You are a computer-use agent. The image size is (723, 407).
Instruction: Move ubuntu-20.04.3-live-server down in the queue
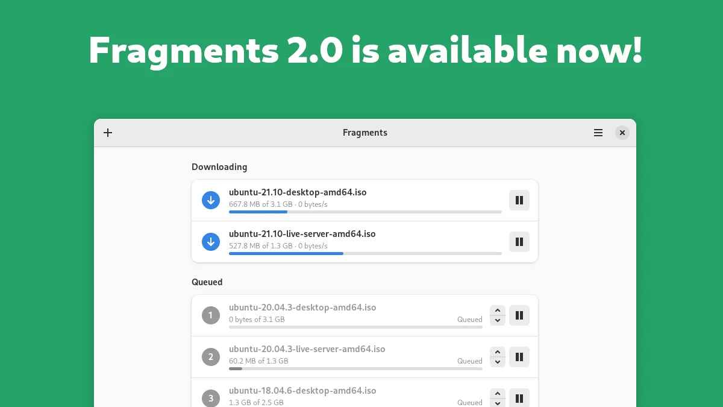coord(498,362)
